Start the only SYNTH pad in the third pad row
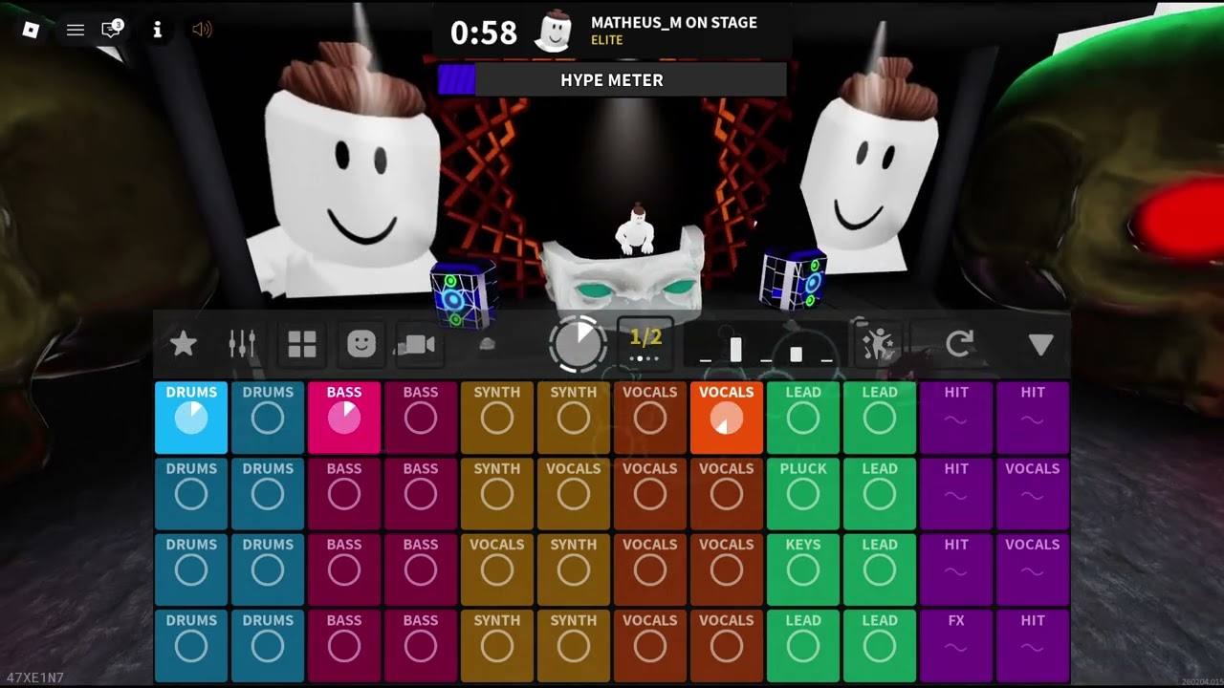The height and width of the screenshot is (688, 1224). point(574,570)
